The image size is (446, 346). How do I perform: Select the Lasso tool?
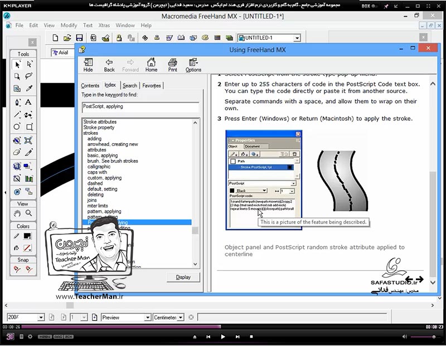29,76
